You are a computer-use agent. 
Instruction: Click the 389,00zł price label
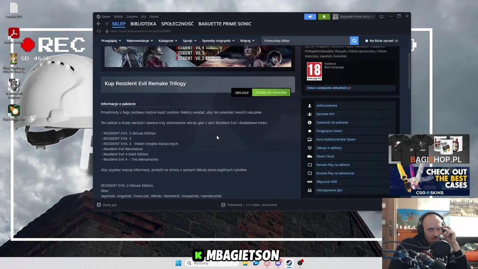[242, 93]
